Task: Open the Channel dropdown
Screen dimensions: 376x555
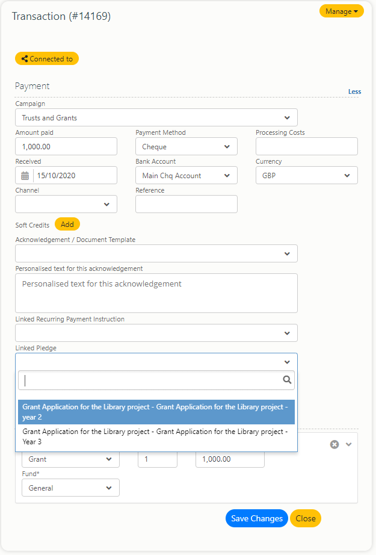Action: 66,204
